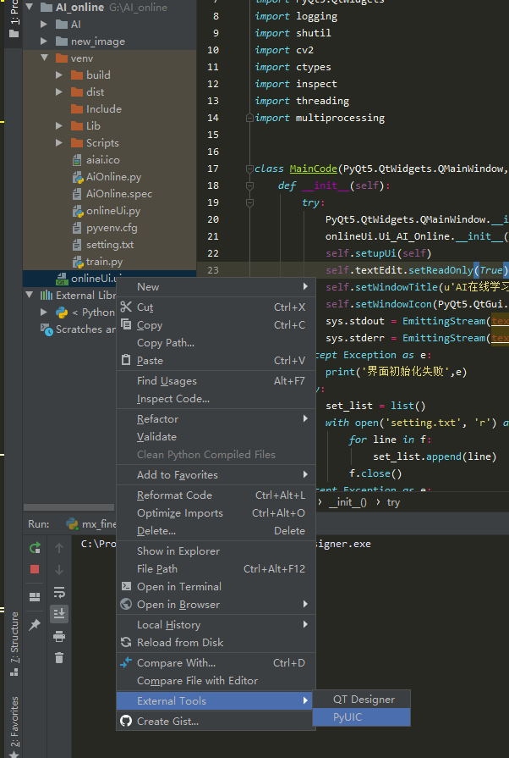Expand the Scripts folder arrow

point(59,142)
